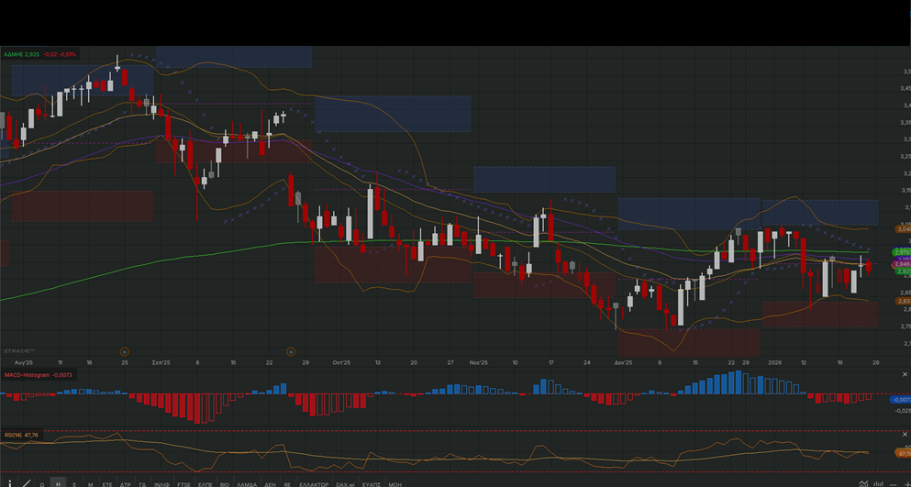Click the Οκτ'25 date axis label

click(341, 362)
